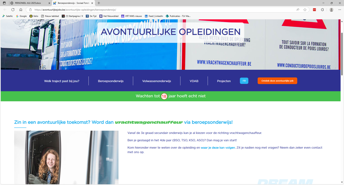Screen dimensions: 344x185
Task: Open the browser profile avatar
Action: click(x=331, y=10)
